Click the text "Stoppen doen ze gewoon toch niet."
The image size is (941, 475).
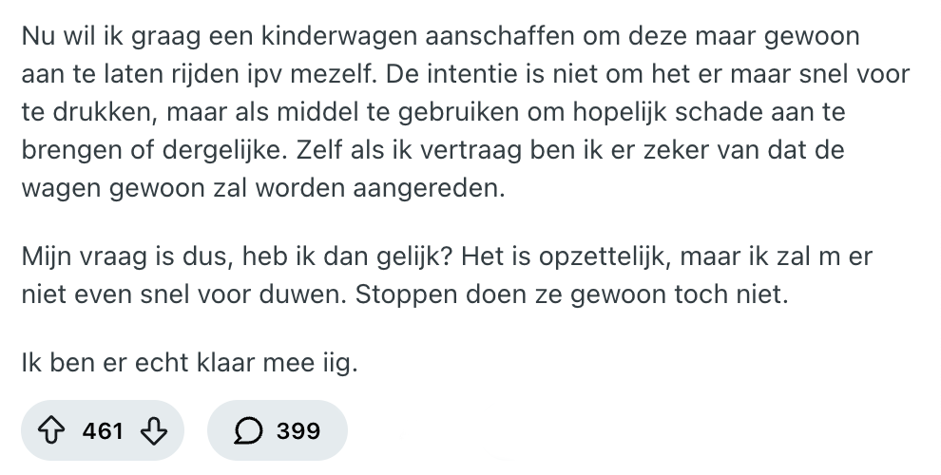(x=572, y=294)
